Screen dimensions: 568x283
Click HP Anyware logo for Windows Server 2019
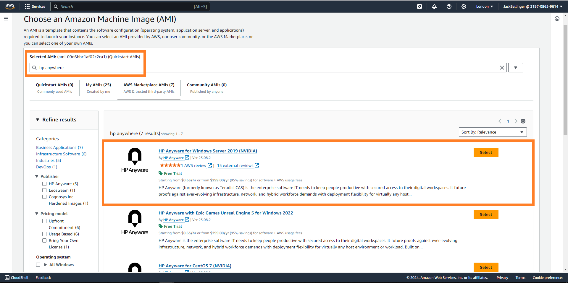(x=135, y=160)
